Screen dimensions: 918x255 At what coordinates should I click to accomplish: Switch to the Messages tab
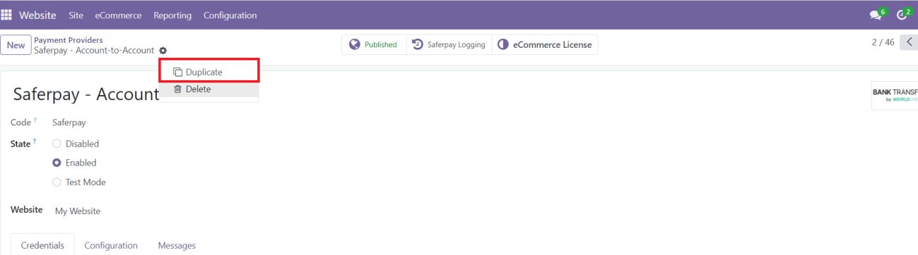[x=177, y=245]
